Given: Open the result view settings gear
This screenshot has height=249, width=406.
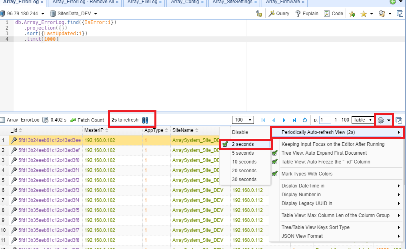Looking at the screenshot, I should pos(380,120).
